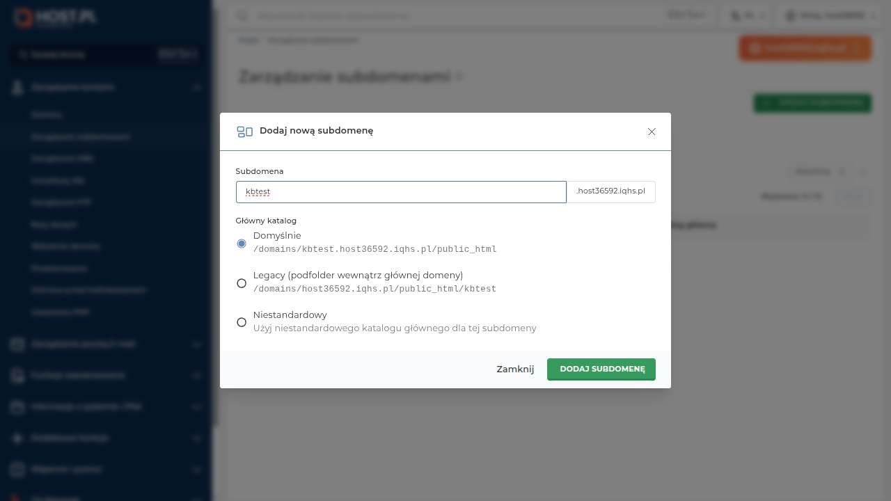Click the path /domains/kbtest.host36592.iqhs.pl/public_html
This screenshot has width=891, height=501.
tap(374, 249)
